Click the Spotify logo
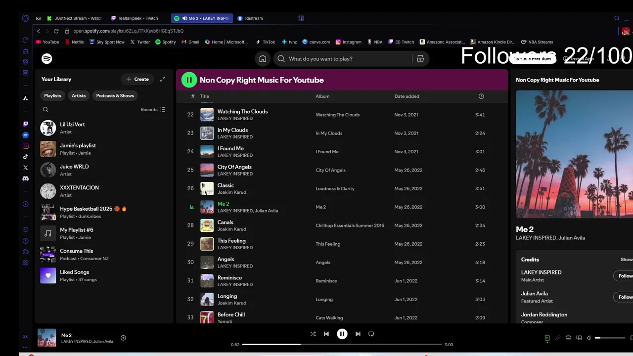Viewport: 633px width, 356px height. 47,59
